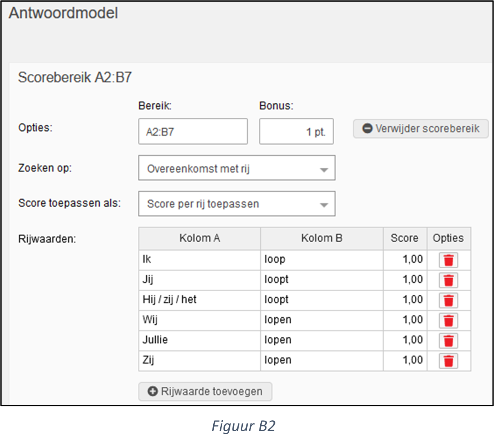Edit the 'loopt' cell in the 'Jij' row

(322, 280)
